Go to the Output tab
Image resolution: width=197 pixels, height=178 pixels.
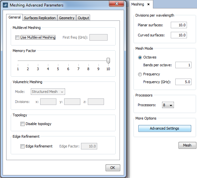[83, 18]
